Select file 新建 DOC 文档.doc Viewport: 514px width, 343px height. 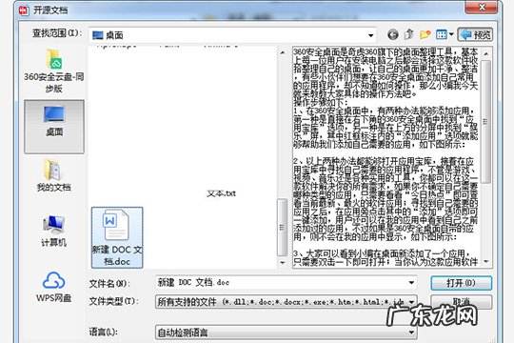click(117, 237)
